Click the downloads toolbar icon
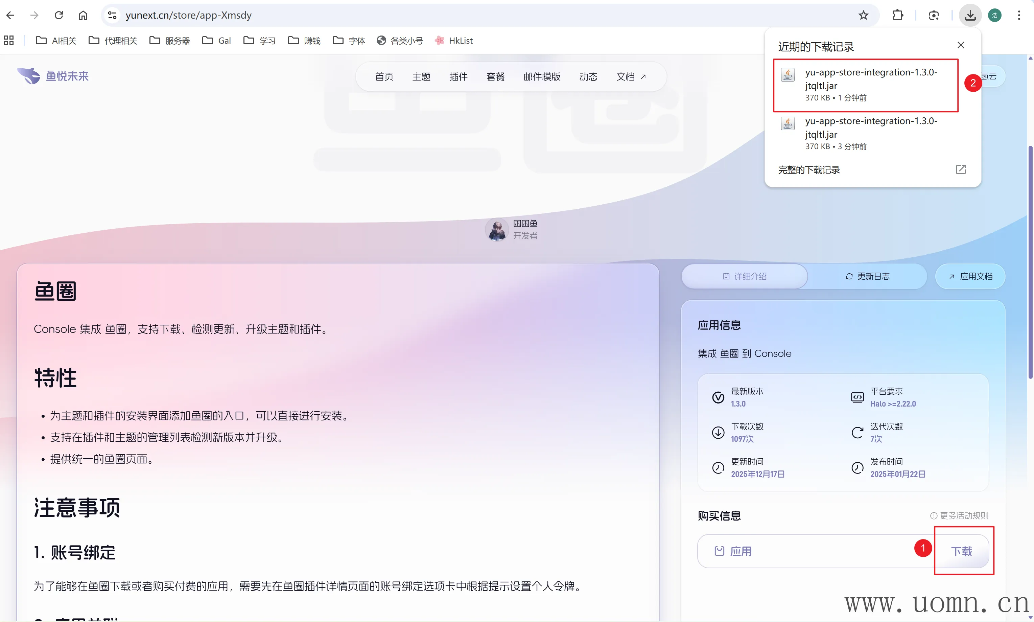This screenshot has height=622, width=1034. tap(970, 15)
